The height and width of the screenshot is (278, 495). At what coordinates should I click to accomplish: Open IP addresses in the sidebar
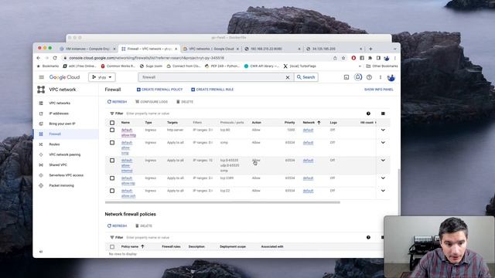pyautogui.click(x=59, y=114)
